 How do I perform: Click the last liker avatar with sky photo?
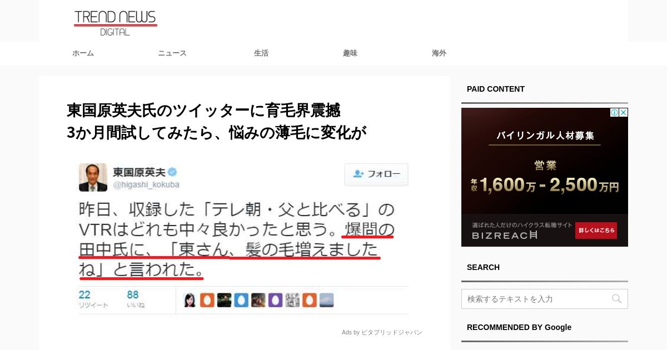327,301
